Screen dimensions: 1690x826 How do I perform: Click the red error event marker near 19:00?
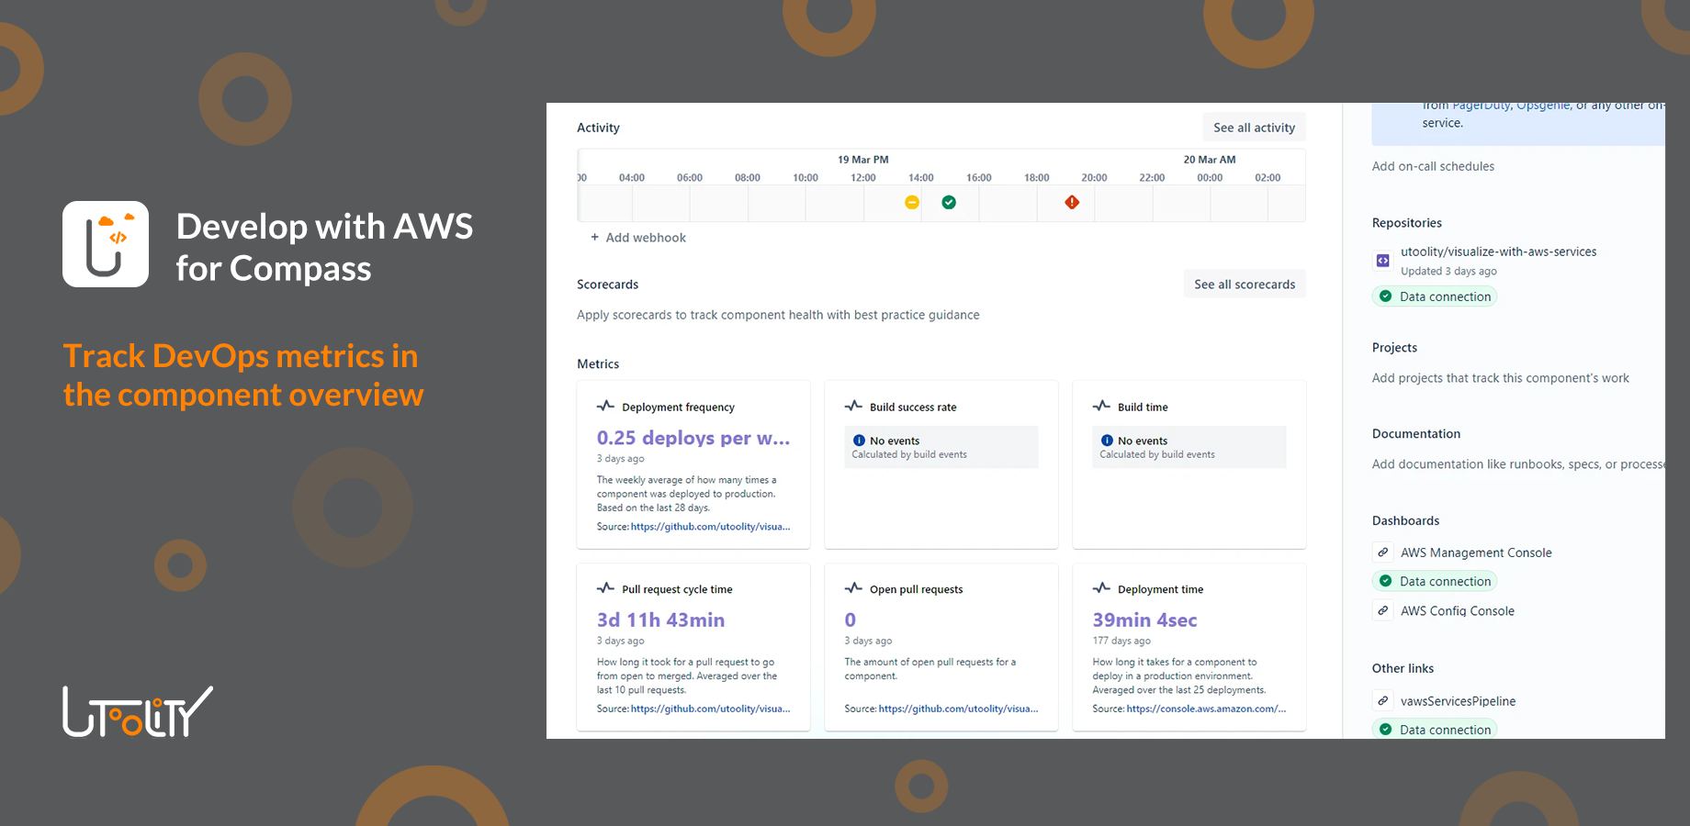point(1073,202)
